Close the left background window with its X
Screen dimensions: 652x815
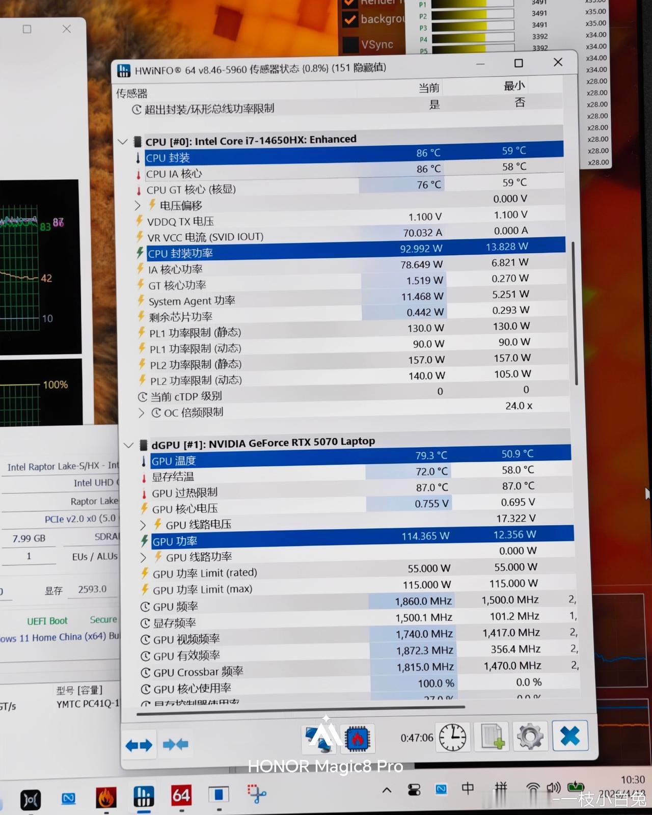[x=67, y=29]
